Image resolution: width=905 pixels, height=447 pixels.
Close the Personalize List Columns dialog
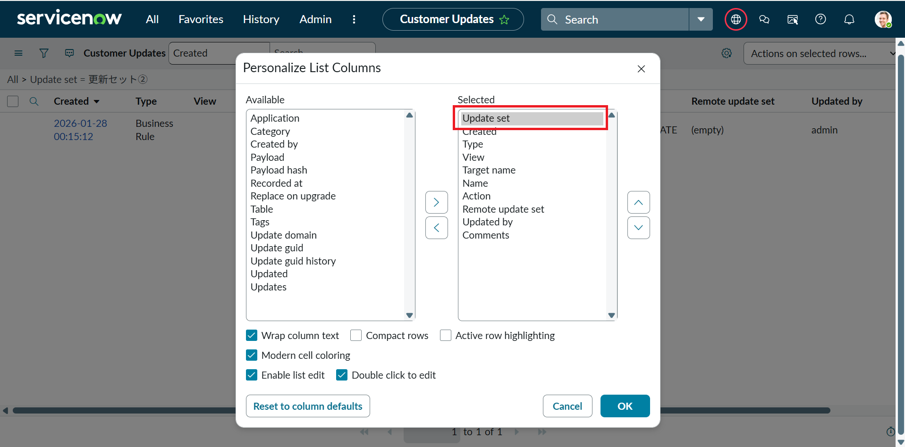(x=641, y=69)
